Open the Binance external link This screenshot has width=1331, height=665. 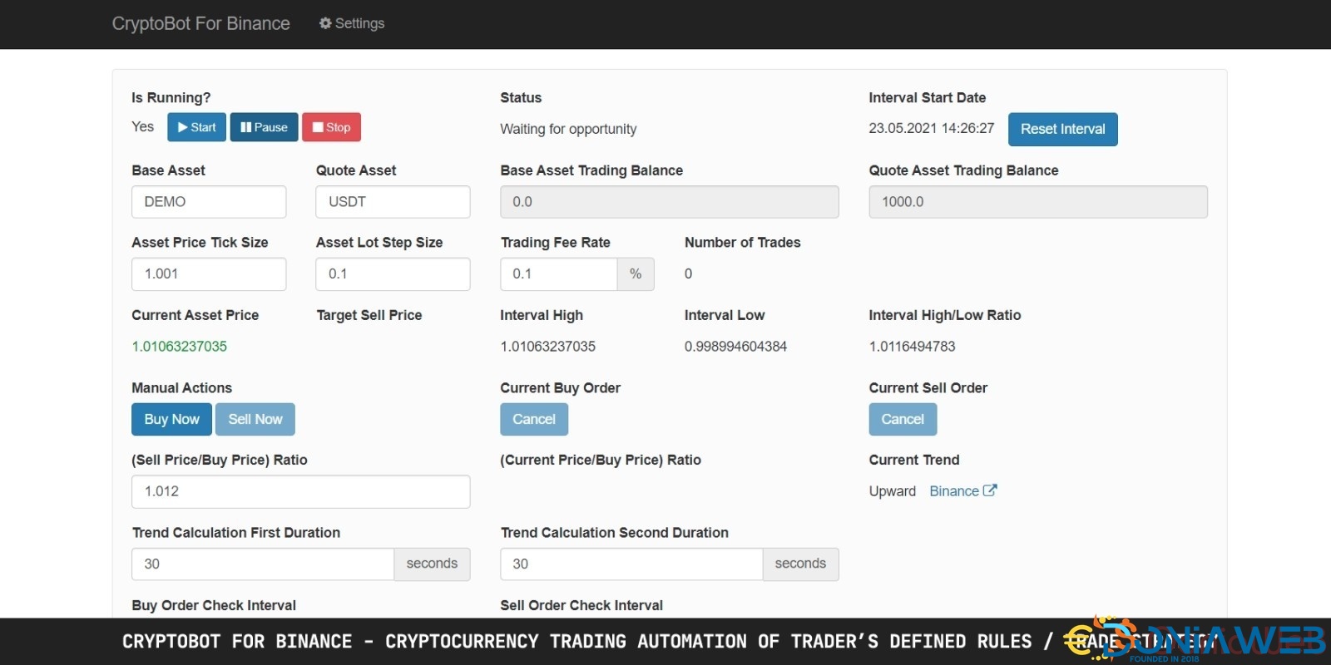coord(962,491)
